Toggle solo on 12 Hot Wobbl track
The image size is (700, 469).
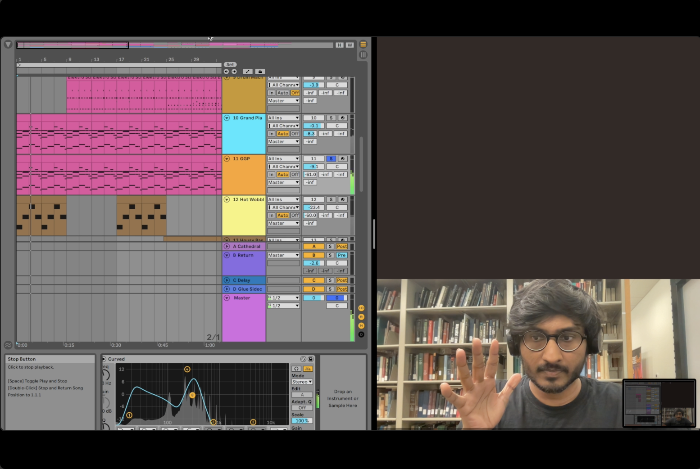pyautogui.click(x=331, y=199)
